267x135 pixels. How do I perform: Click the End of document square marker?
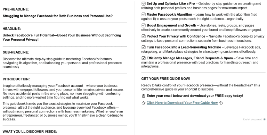(x=265, y=119)
